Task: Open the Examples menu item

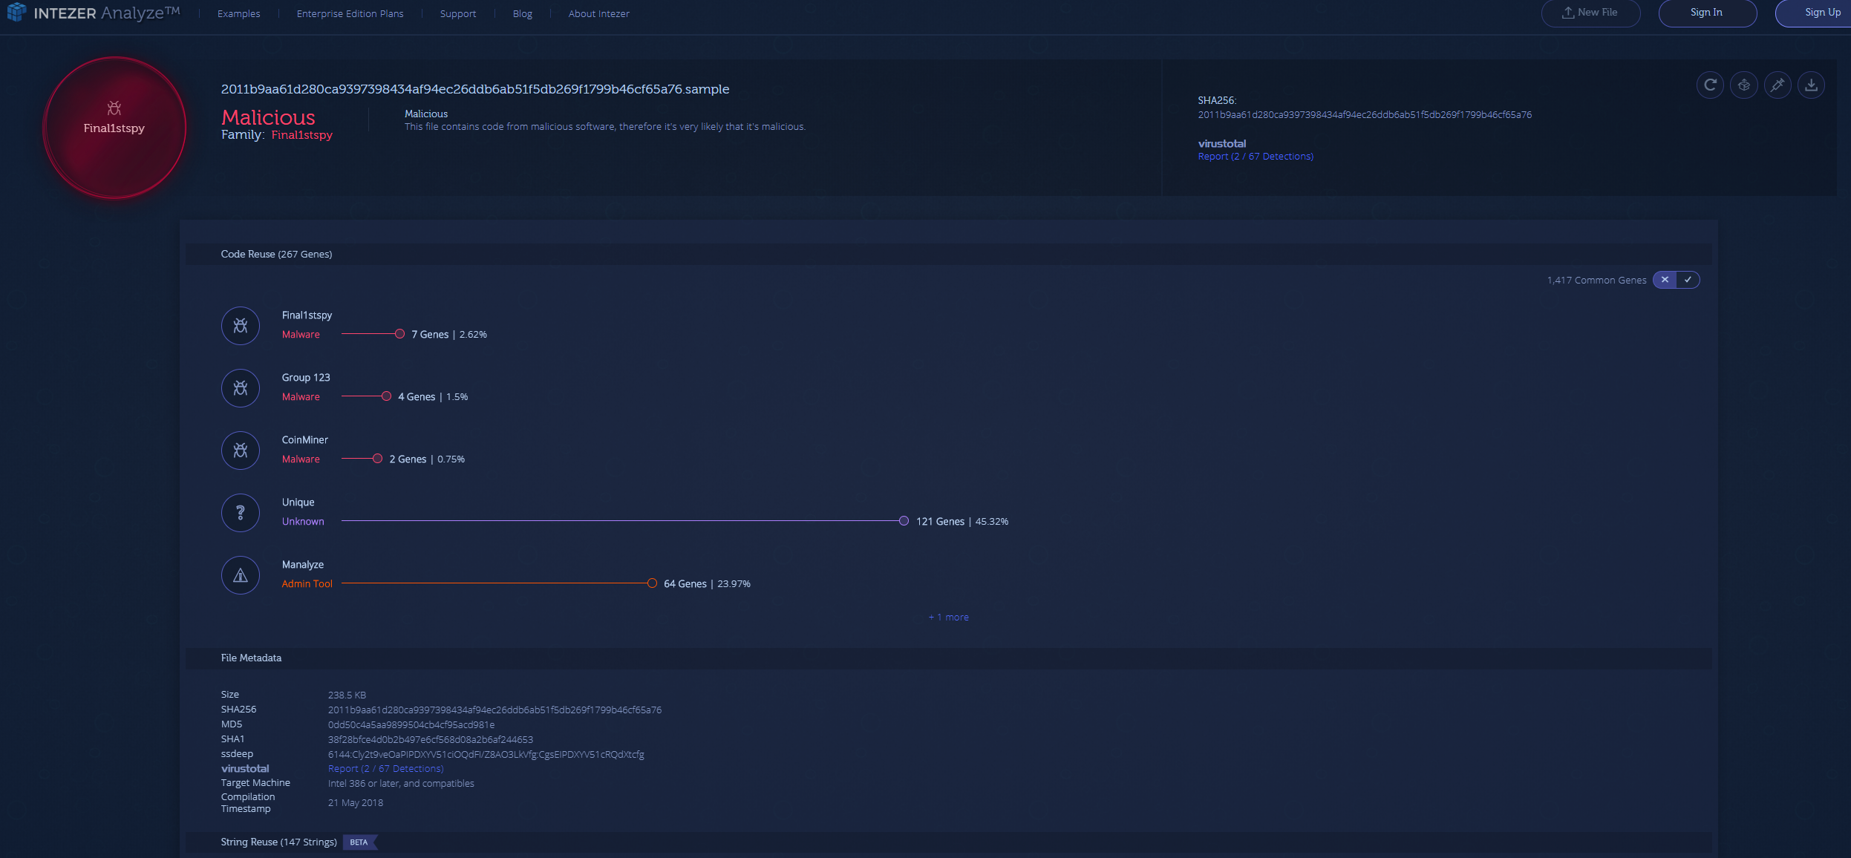Action: pyautogui.click(x=238, y=13)
